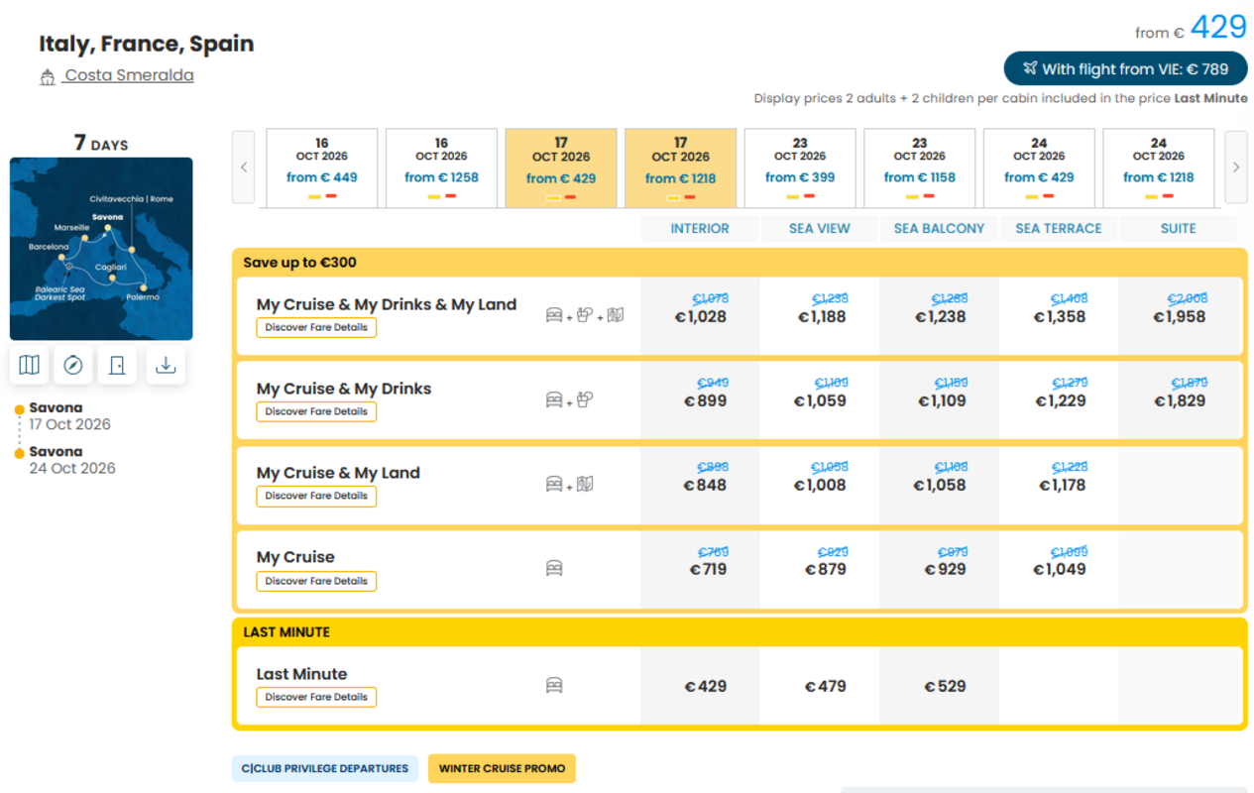Image resolution: width=1254 pixels, height=793 pixels.
Task: Click the C|Club Privilege Departures tag
Action: coord(325,768)
